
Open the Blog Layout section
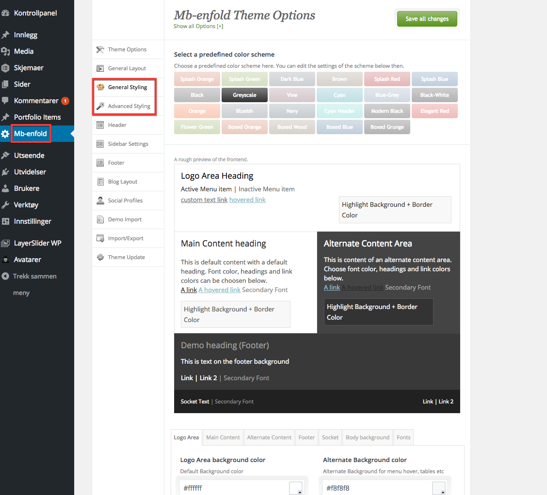coord(128,182)
